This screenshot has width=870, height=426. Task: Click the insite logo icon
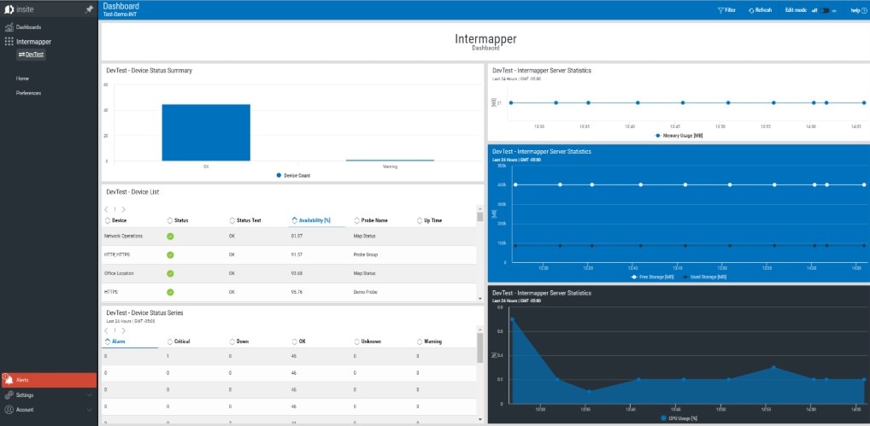coord(9,9)
